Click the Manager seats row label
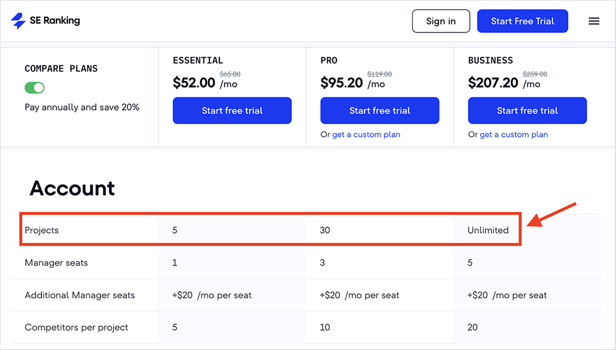The height and width of the screenshot is (350, 616). [x=56, y=262]
